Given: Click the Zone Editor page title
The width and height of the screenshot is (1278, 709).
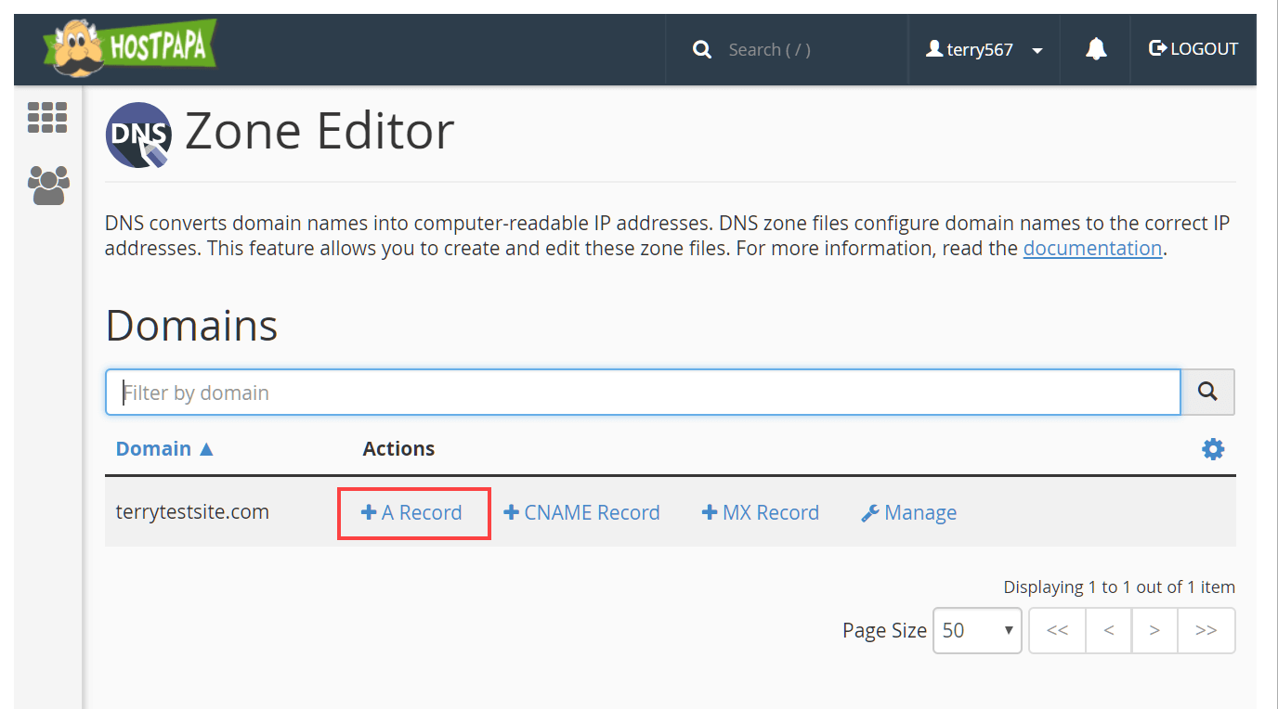Looking at the screenshot, I should (319, 131).
